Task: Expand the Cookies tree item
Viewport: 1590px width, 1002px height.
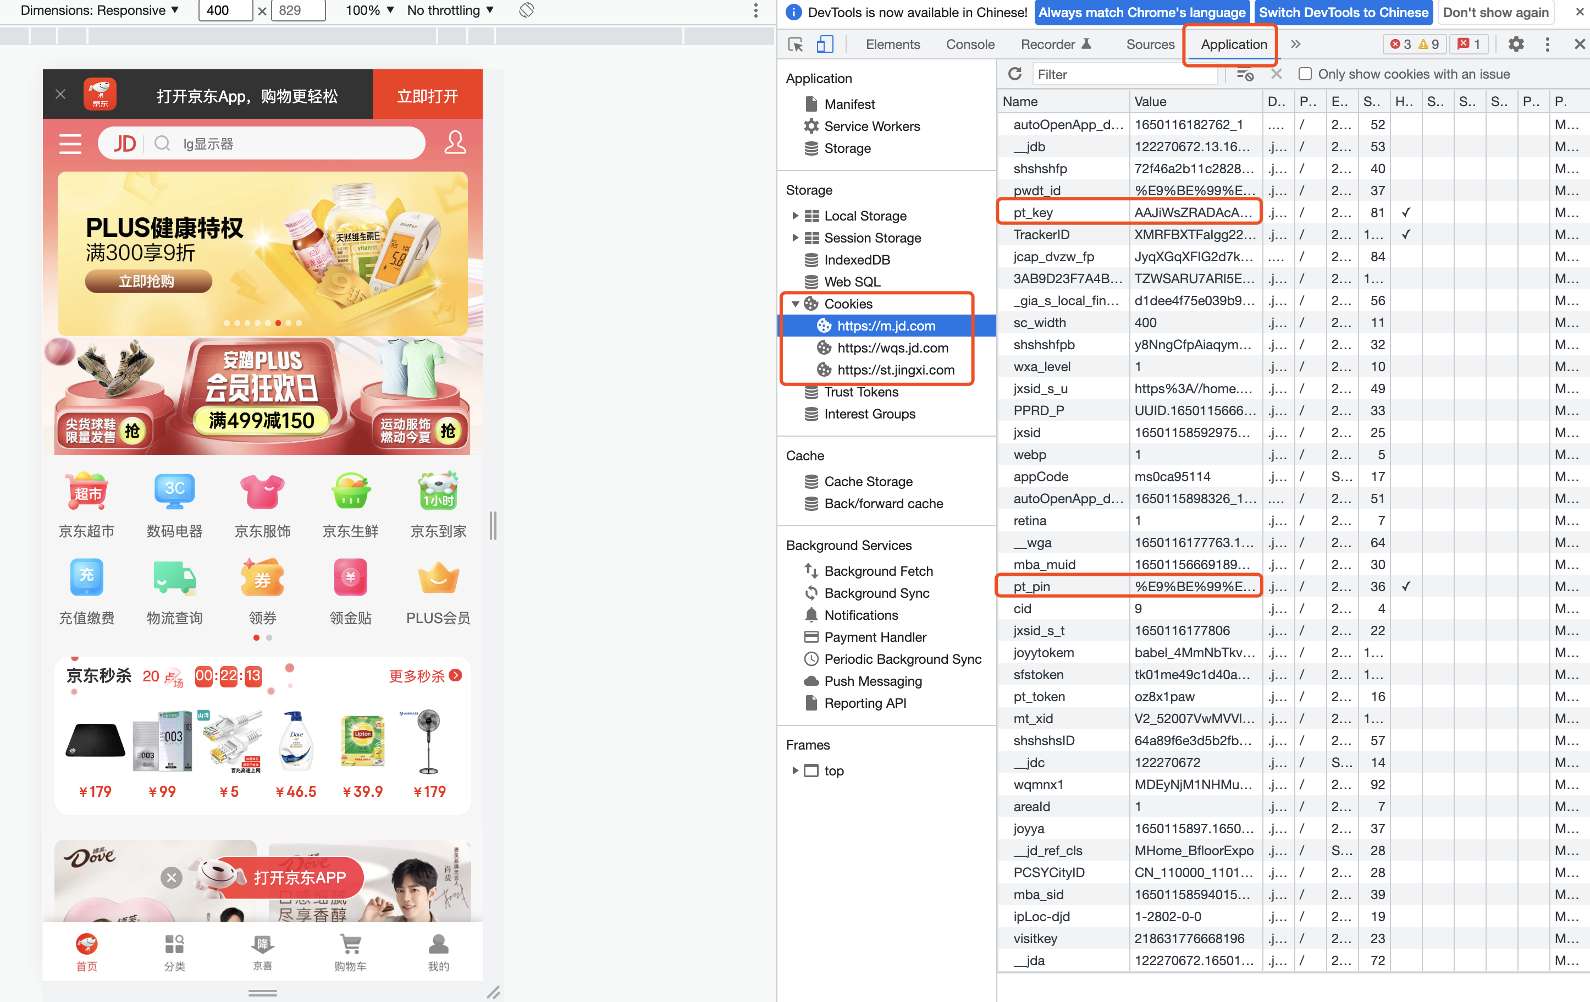Action: (x=796, y=302)
